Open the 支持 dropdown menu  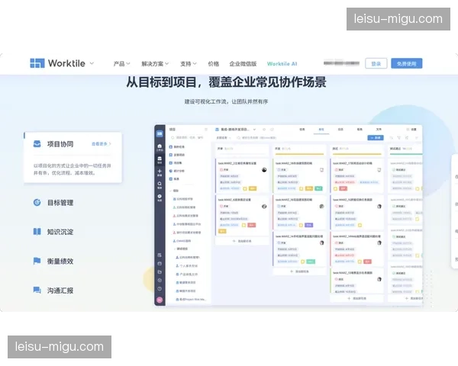(x=189, y=63)
